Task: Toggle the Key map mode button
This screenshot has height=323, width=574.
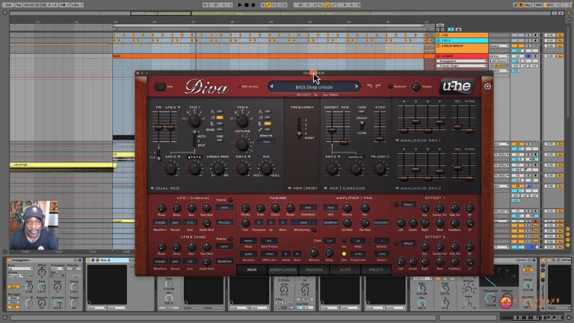Action: [x=528, y=4]
